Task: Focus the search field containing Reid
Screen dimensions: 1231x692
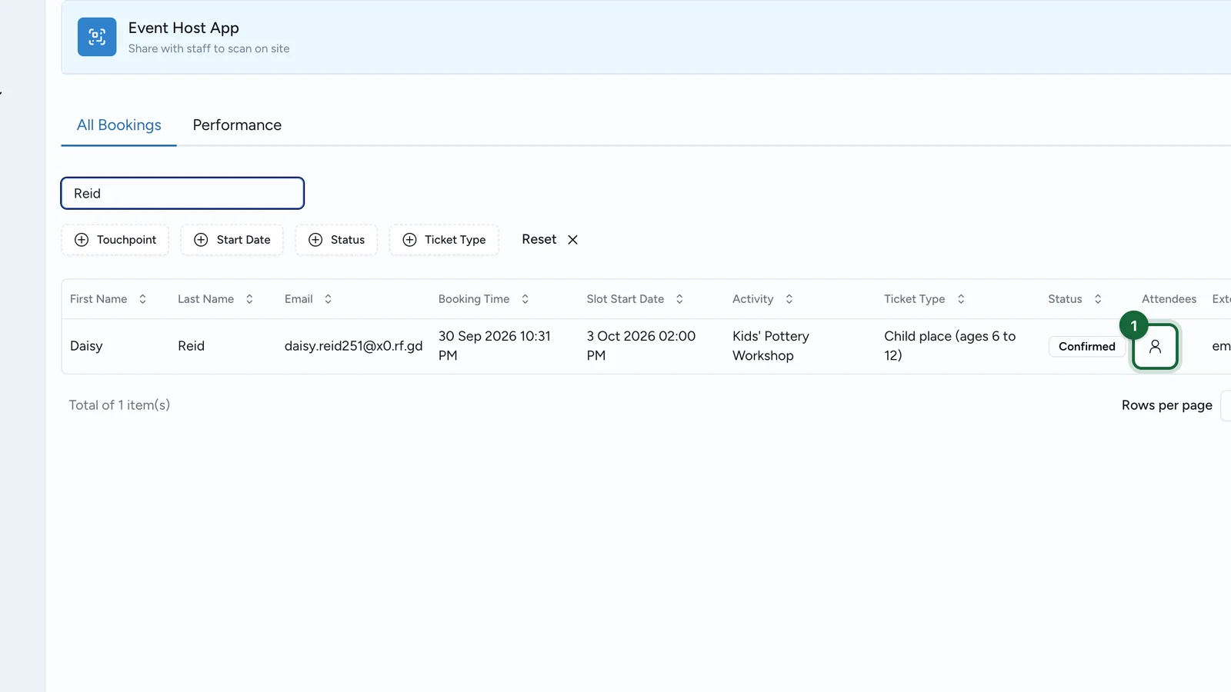Action: [182, 193]
